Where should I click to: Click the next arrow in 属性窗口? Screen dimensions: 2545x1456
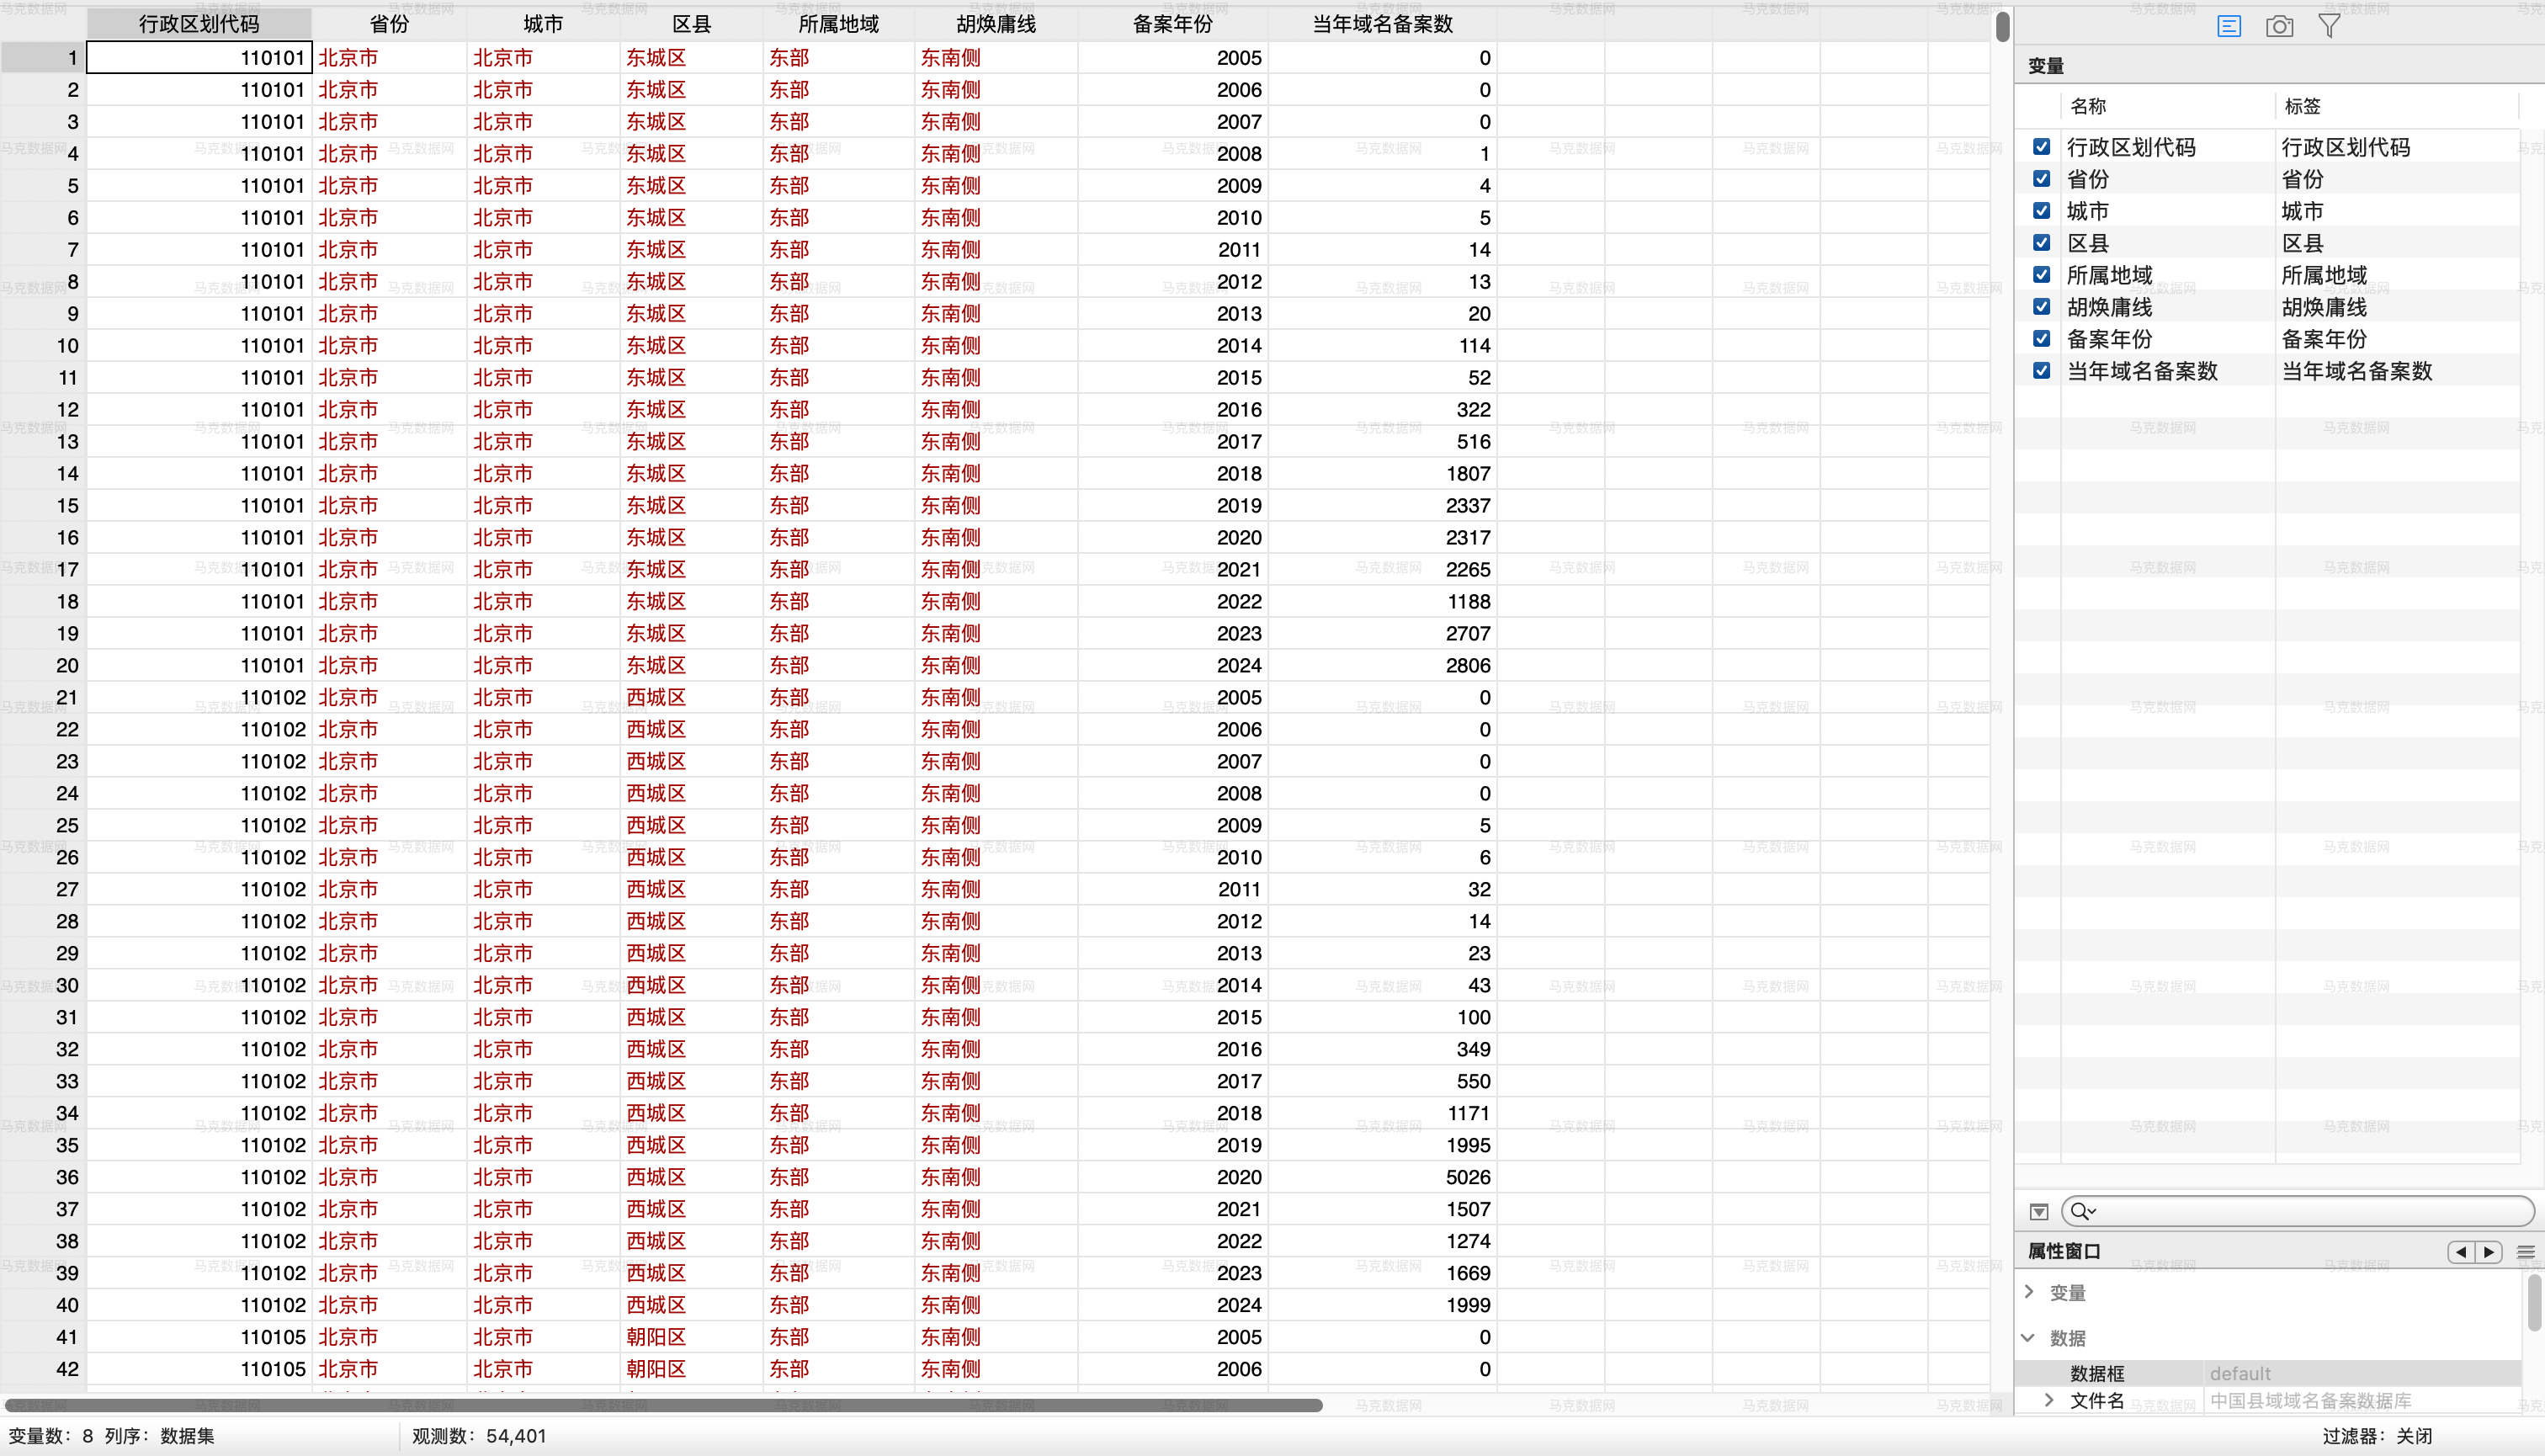(2488, 1251)
